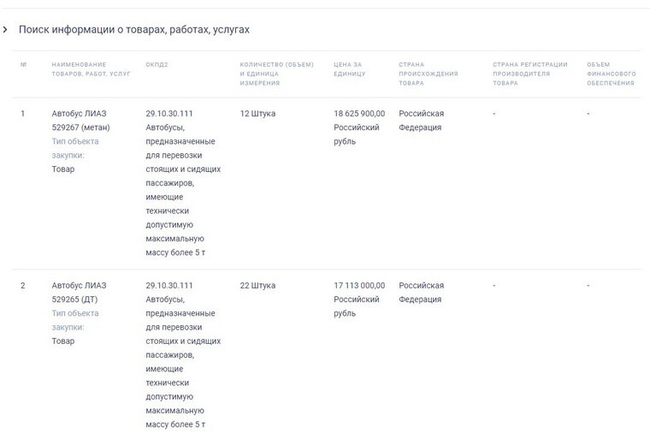Click the 'Количество (объем) и единица измерения' header

click(x=276, y=74)
